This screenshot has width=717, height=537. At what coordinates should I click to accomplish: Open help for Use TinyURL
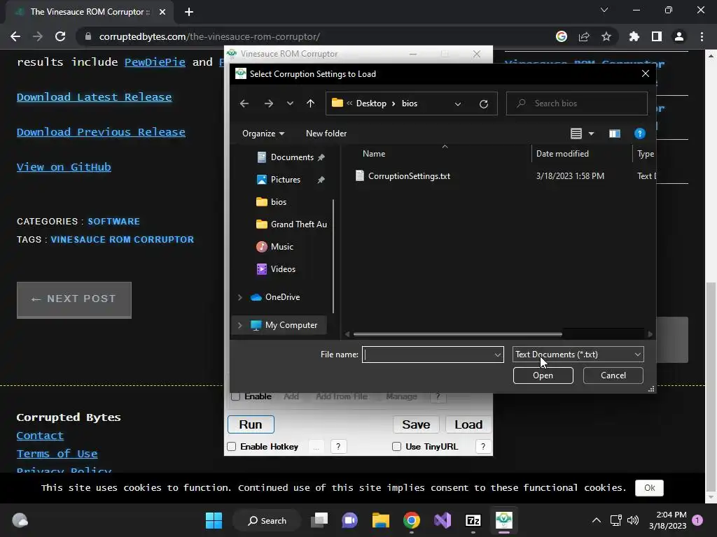click(x=483, y=447)
